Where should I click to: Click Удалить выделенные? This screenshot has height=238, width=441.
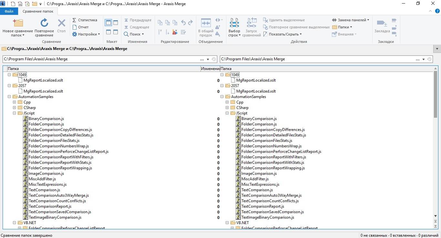click(x=284, y=20)
